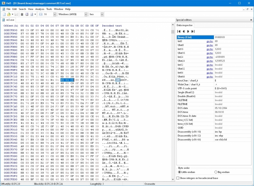Minimize the inner document window
254x186 pixels.
pos(243,10)
